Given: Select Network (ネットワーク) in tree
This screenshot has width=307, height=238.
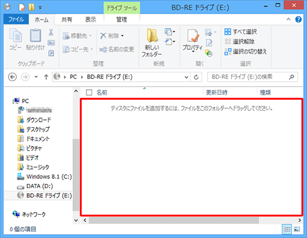Looking at the screenshot, I should (29, 214).
